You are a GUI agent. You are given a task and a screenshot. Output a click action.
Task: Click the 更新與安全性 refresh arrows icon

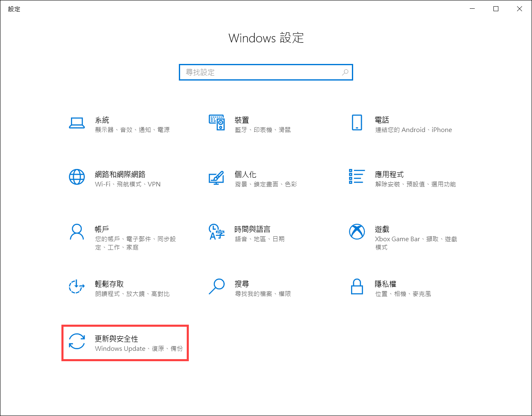pos(77,342)
